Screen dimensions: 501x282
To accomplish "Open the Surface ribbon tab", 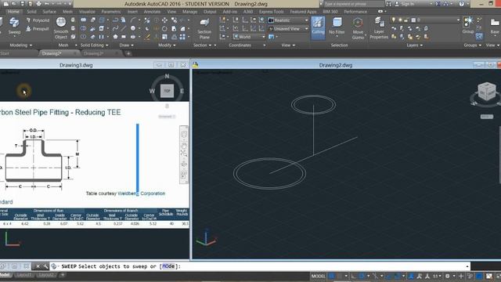I will pos(49,12).
